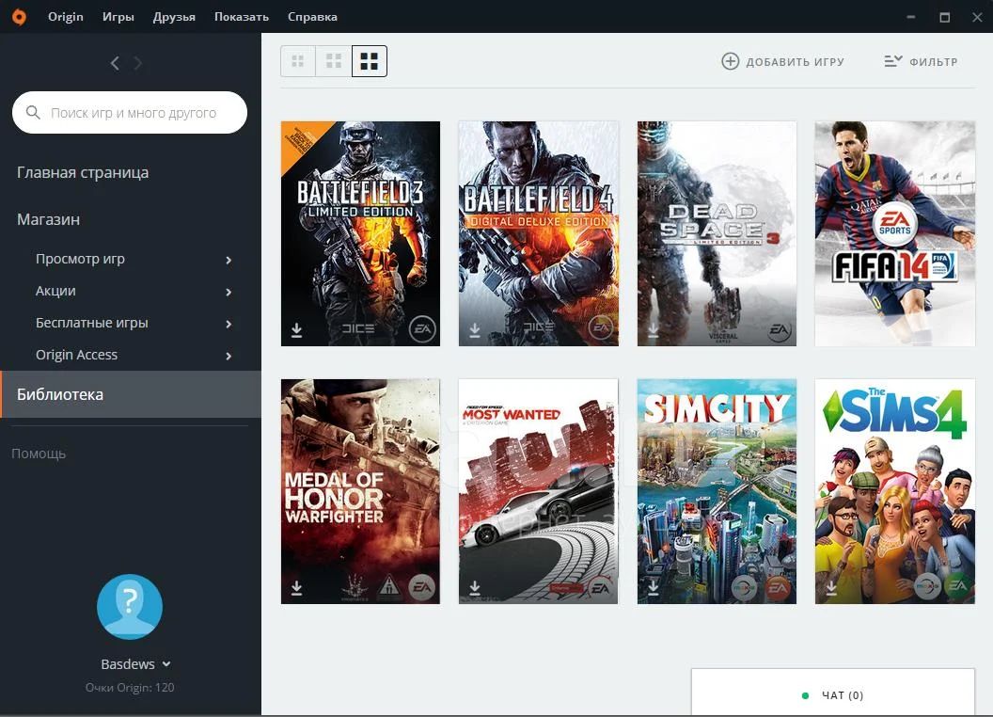This screenshot has width=993, height=717.
Task: Download Dead Space 3 via arrow icon
Action: (x=653, y=330)
